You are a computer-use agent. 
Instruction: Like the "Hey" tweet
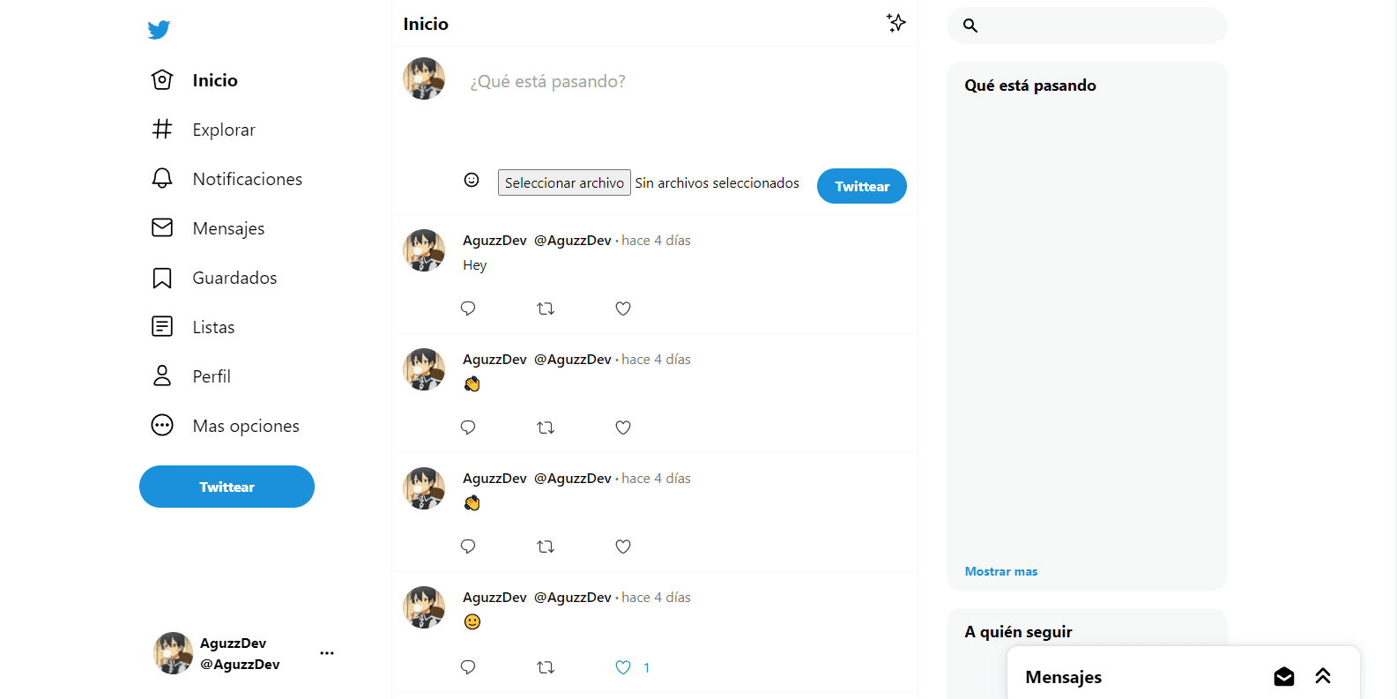(x=623, y=309)
